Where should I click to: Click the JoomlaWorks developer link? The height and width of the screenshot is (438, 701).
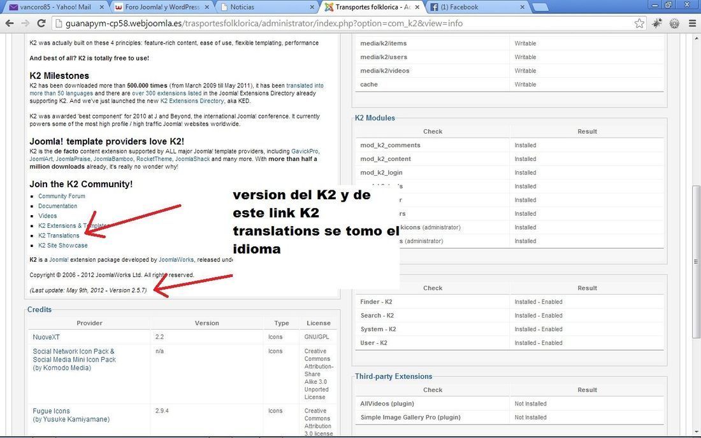tap(176, 259)
